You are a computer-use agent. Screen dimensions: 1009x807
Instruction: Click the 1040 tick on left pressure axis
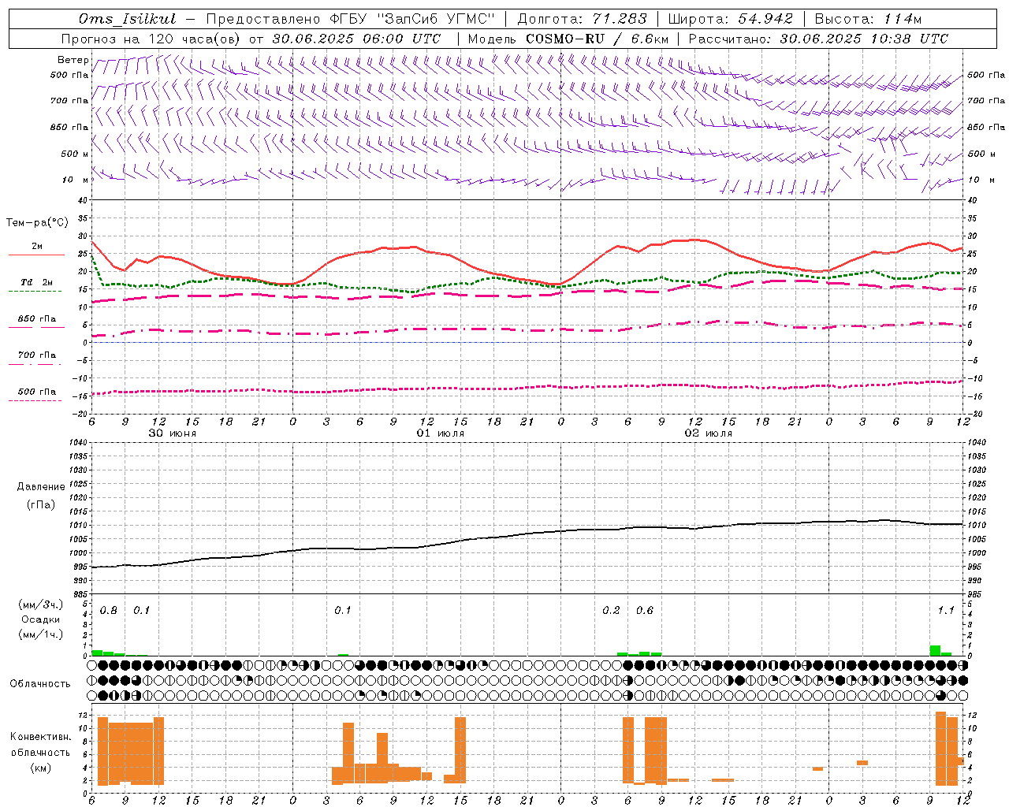point(76,442)
